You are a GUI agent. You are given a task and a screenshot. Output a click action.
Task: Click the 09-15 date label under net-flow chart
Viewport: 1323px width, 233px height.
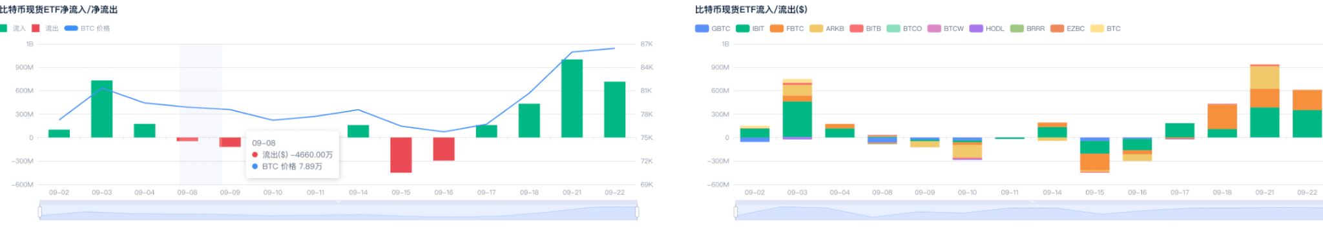pos(401,192)
